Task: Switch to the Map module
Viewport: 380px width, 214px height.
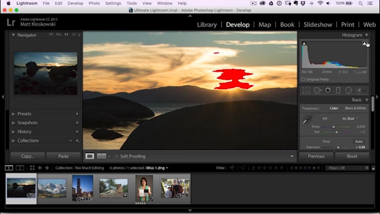Action: point(264,25)
